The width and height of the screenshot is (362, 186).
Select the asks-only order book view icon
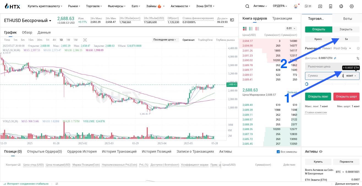[x=257, y=28]
